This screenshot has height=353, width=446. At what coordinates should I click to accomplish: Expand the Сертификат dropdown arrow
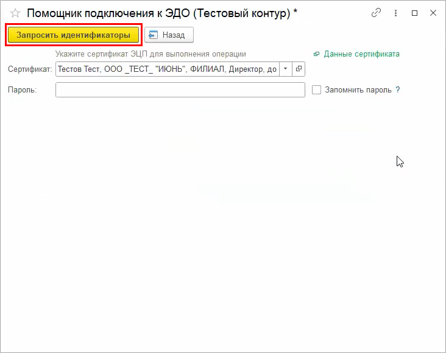pyautogui.click(x=286, y=69)
